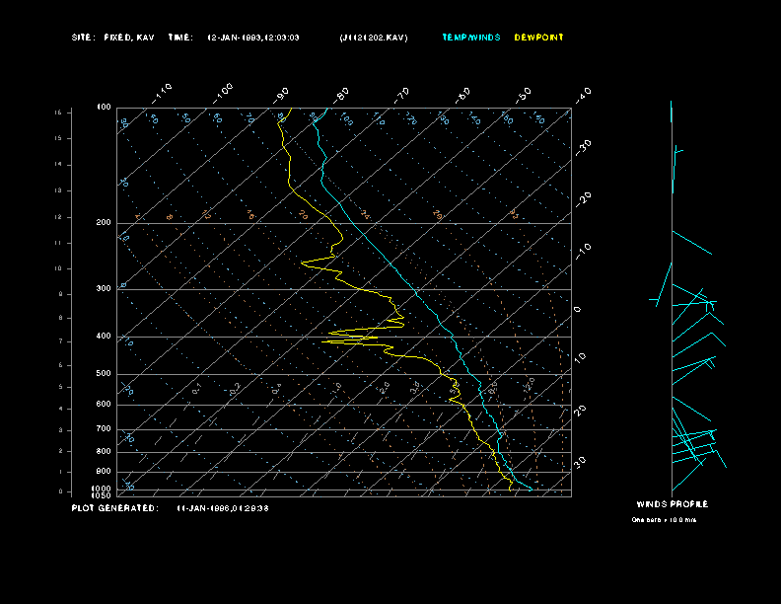Screen dimensions: 781x604
Task: Click the 1000 pressure level label
Action: pos(102,489)
